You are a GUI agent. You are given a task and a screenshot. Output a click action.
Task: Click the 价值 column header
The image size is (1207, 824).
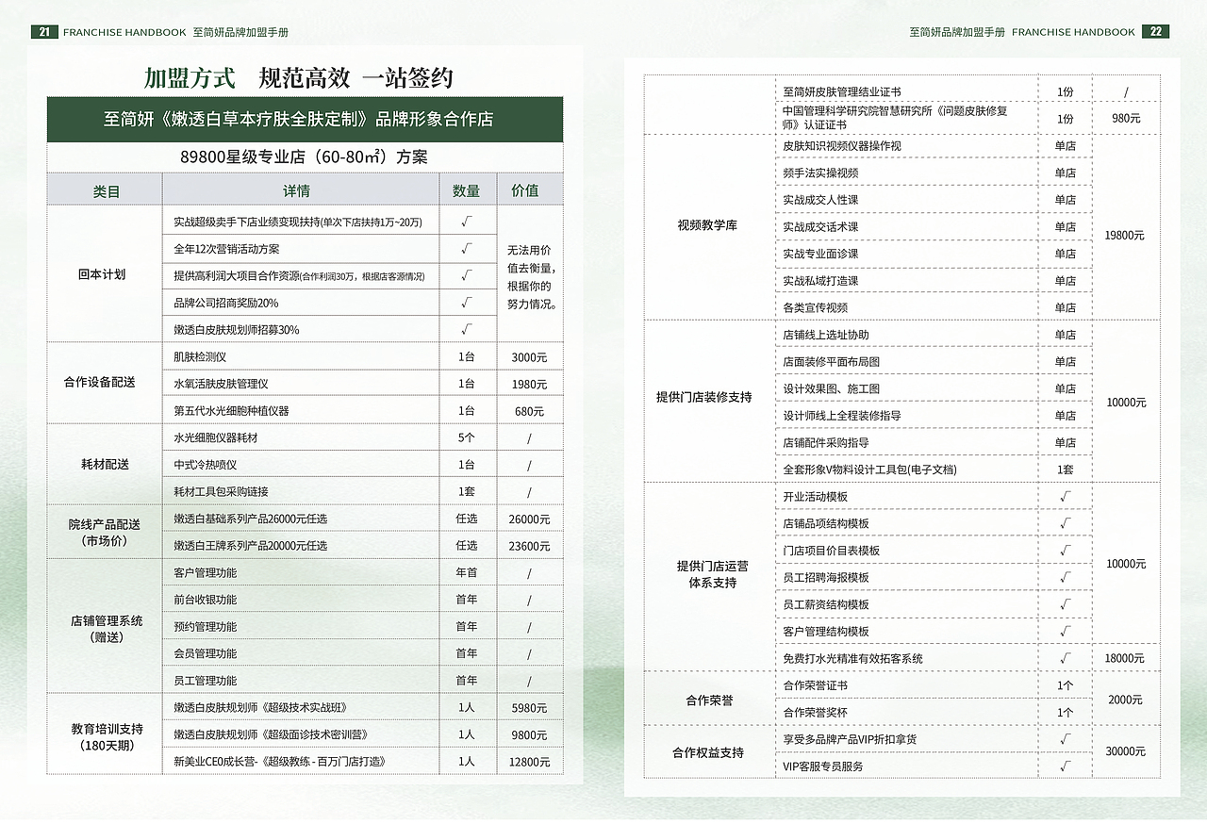tap(530, 190)
